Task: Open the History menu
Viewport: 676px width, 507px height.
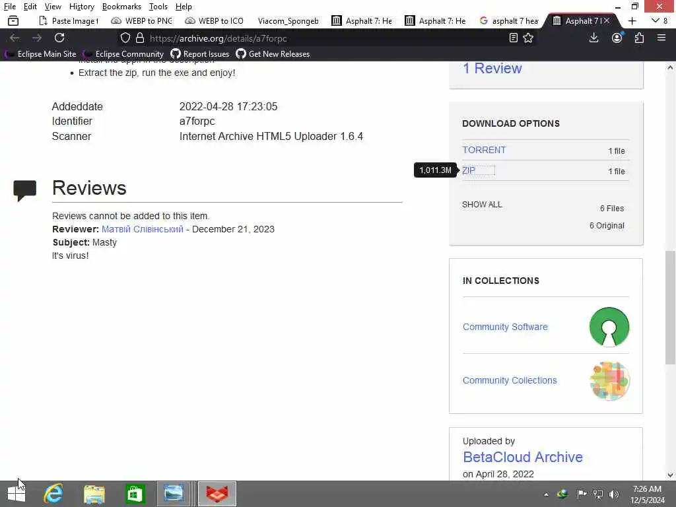Action: [81, 7]
